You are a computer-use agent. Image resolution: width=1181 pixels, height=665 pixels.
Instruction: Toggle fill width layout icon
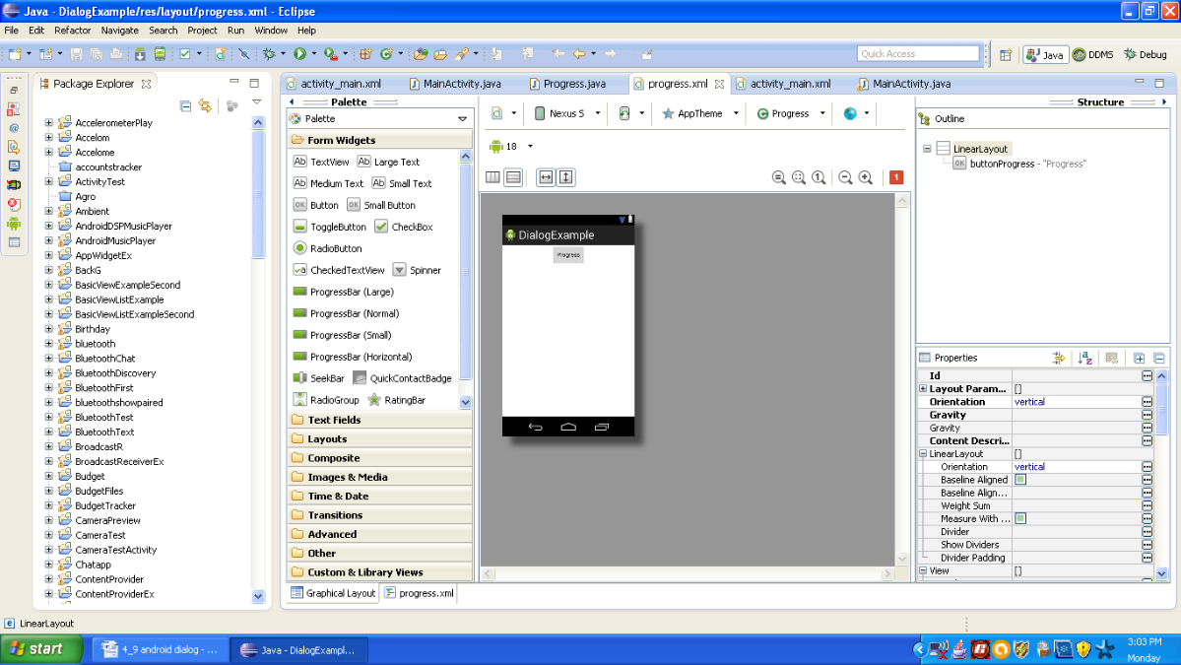pyautogui.click(x=546, y=177)
